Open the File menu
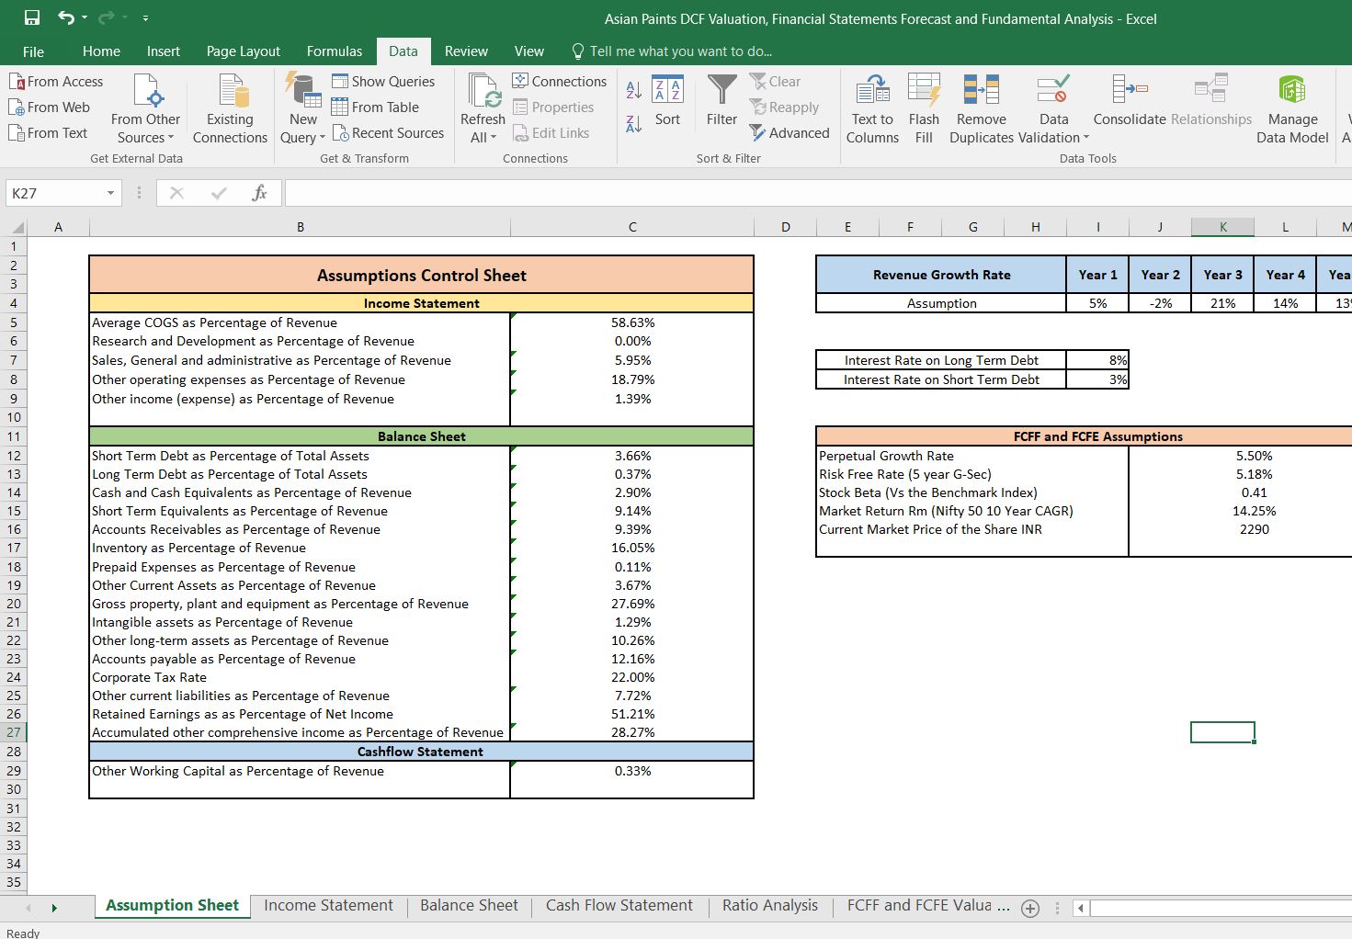Image resolution: width=1352 pixels, height=939 pixels. coord(33,51)
